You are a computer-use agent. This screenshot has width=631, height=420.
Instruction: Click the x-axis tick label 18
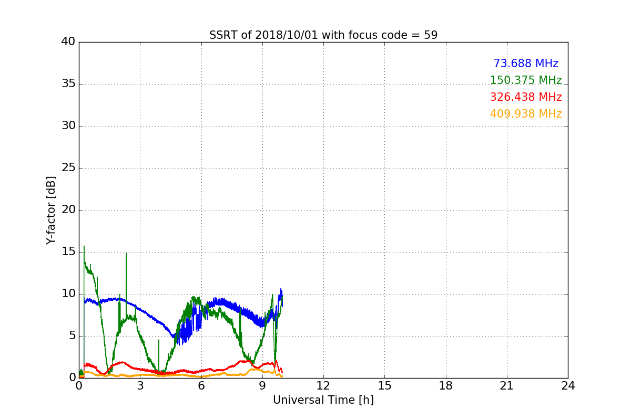point(446,386)
